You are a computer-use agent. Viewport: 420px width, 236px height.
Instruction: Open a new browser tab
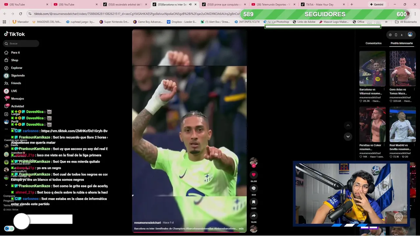[x=351, y=5]
